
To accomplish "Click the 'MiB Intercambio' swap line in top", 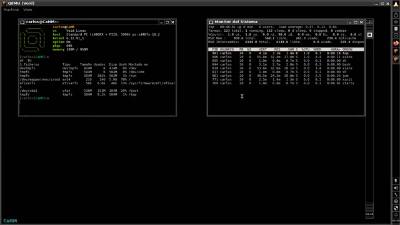I will click(x=286, y=42).
